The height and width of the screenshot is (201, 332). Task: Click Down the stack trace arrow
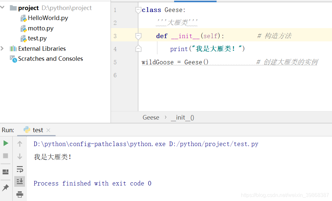click(x=20, y=156)
